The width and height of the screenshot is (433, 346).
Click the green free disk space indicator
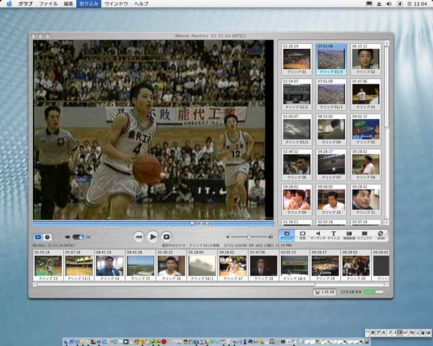[x=374, y=292]
